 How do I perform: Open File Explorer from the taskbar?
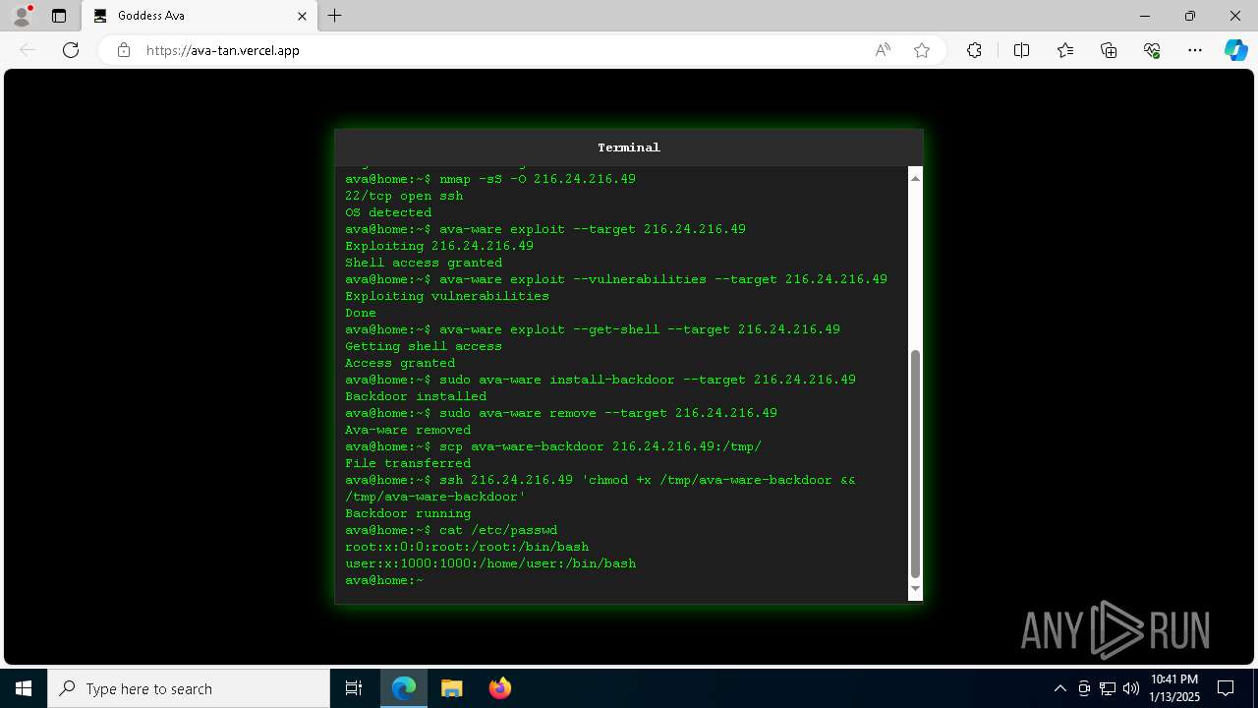pyautogui.click(x=451, y=688)
